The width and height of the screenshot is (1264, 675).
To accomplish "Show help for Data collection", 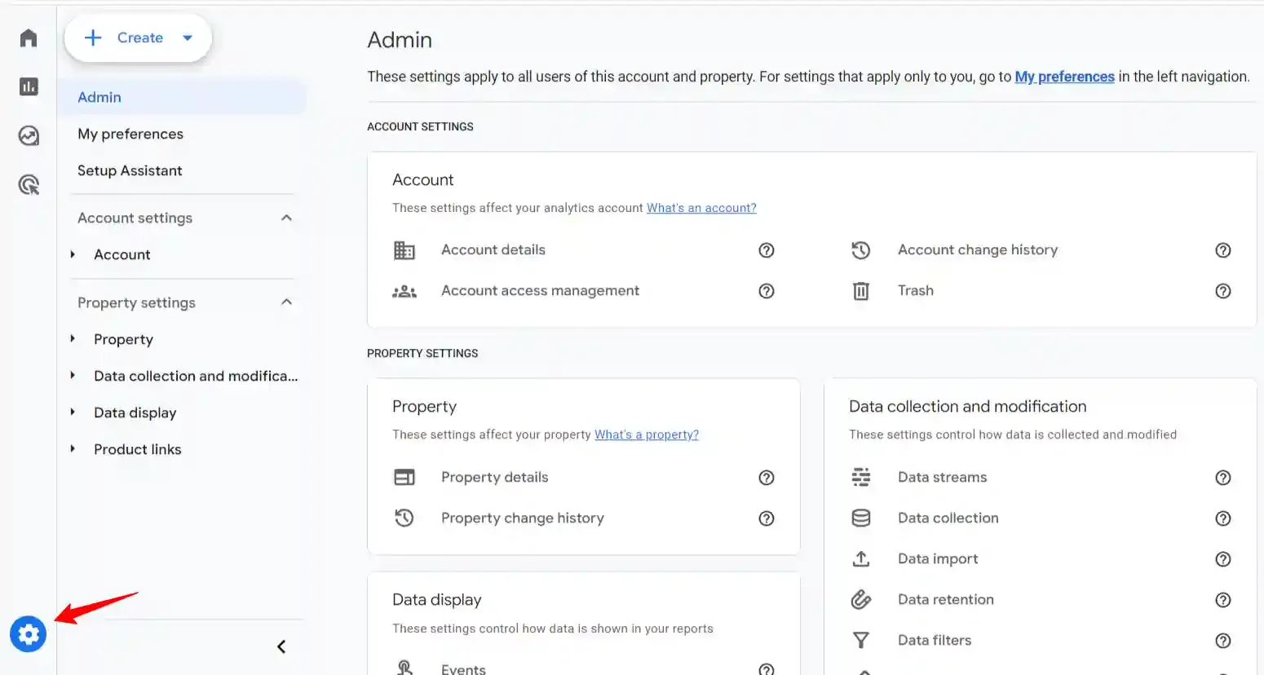I will tap(1223, 518).
